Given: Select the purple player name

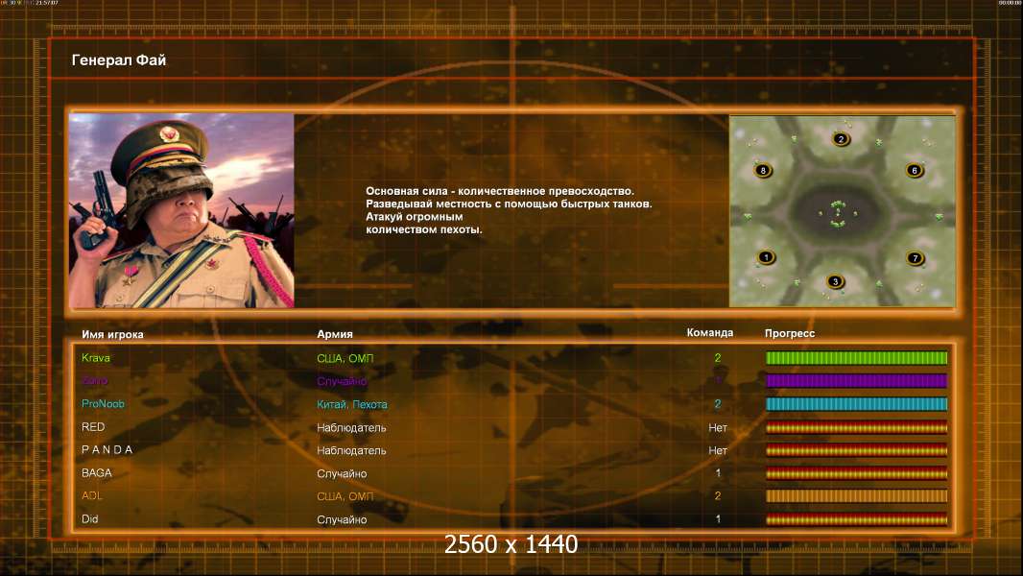Looking at the screenshot, I should click(95, 380).
